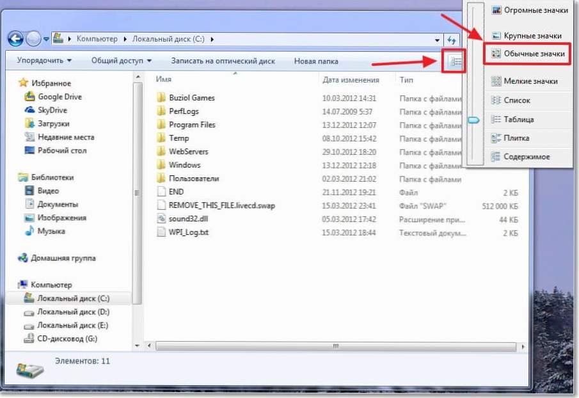
Task: Click the Компьютер breadcrumb in address bar
Action: [97, 39]
